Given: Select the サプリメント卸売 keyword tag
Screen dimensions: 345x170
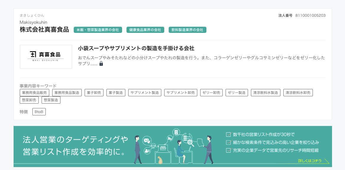Looking at the screenshot, I should tap(181, 93).
